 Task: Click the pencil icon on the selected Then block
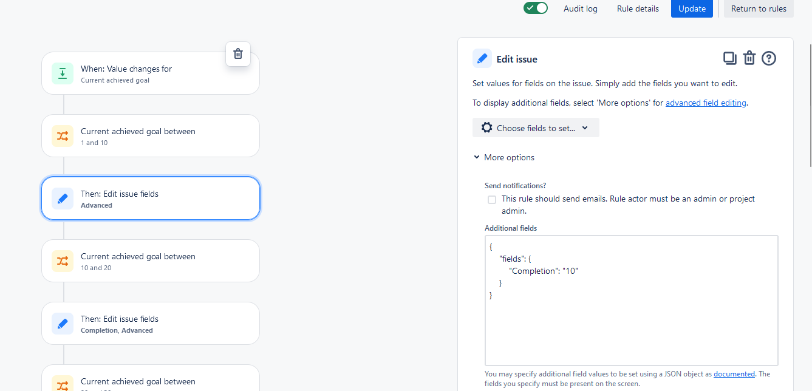[x=63, y=198]
